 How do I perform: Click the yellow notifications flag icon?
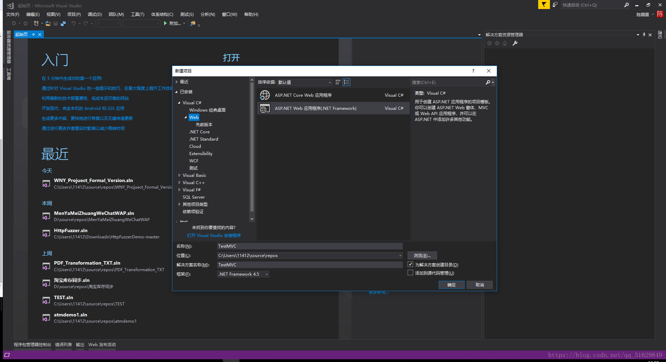pyautogui.click(x=544, y=5)
